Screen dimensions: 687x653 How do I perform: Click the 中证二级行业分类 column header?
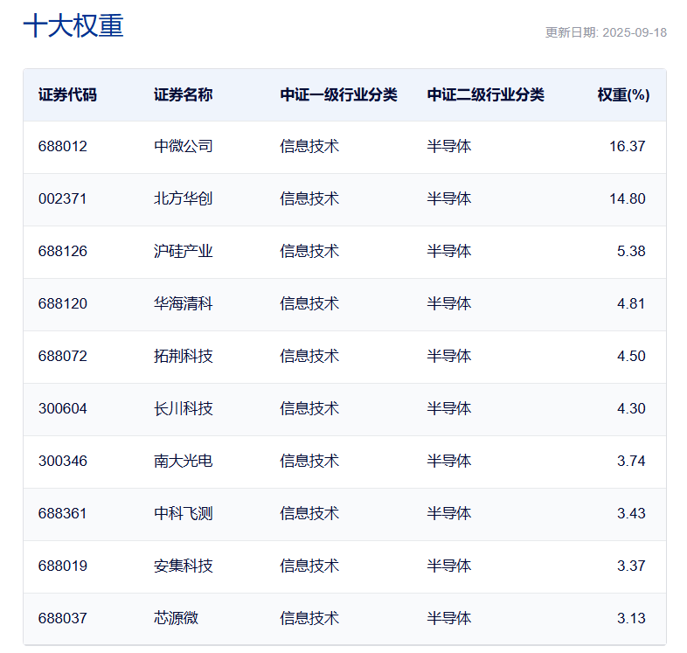click(485, 94)
